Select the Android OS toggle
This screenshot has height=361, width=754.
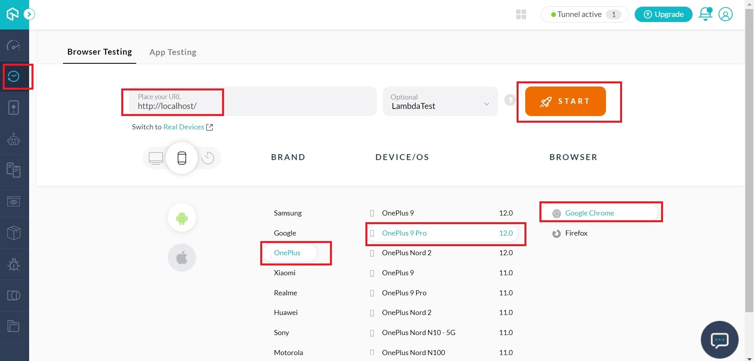tap(182, 217)
